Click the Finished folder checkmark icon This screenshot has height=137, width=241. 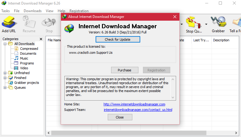11,78
